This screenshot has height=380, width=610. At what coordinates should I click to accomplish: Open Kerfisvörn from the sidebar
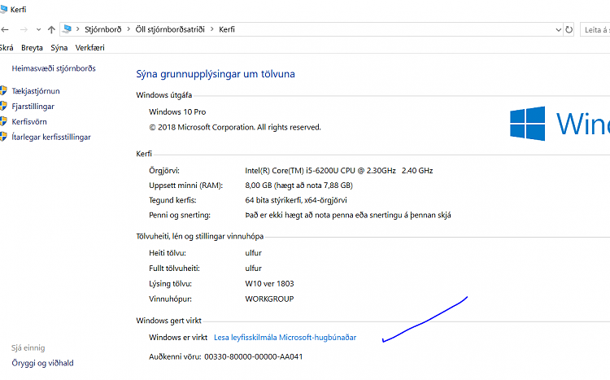pyautogui.click(x=29, y=122)
